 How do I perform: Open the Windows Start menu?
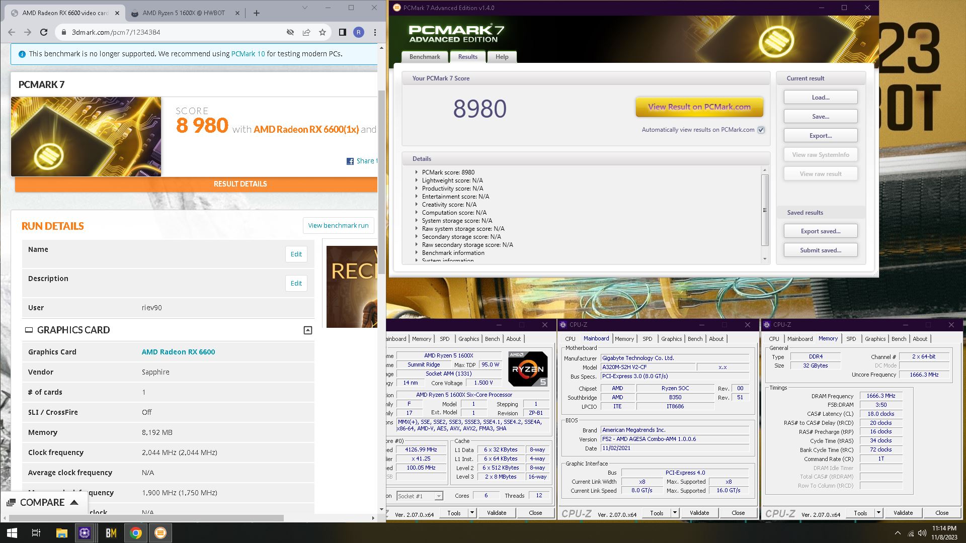[12, 533]
